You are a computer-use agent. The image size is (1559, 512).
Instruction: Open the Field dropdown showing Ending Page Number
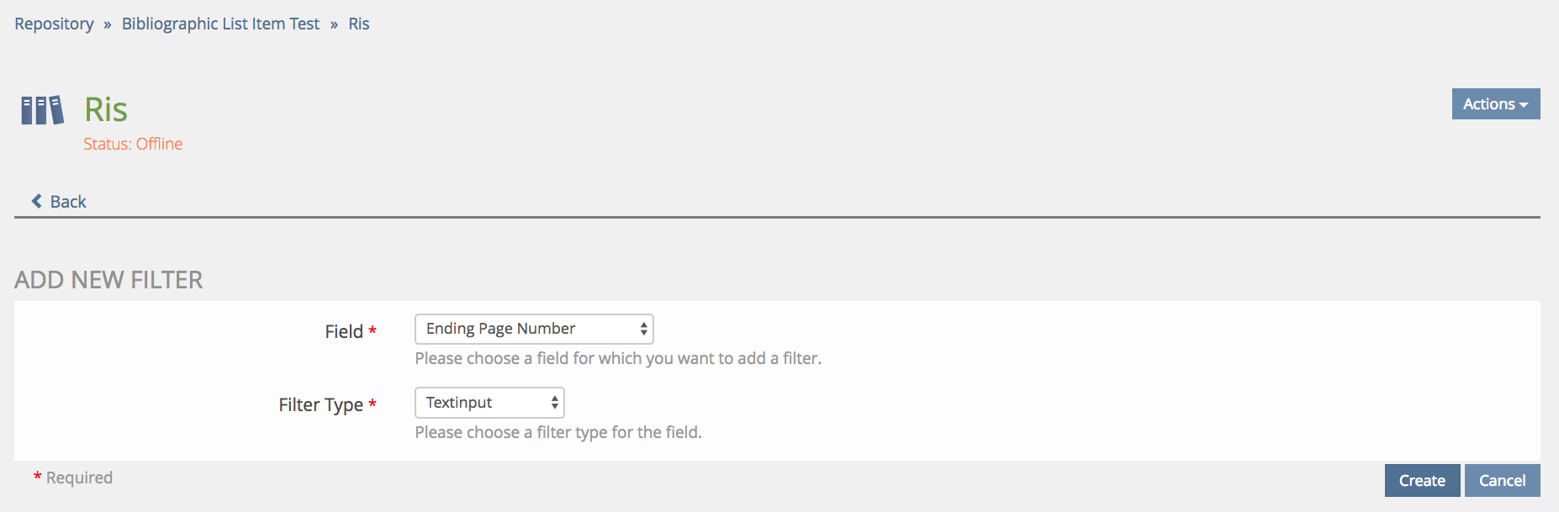pos(533,329)
